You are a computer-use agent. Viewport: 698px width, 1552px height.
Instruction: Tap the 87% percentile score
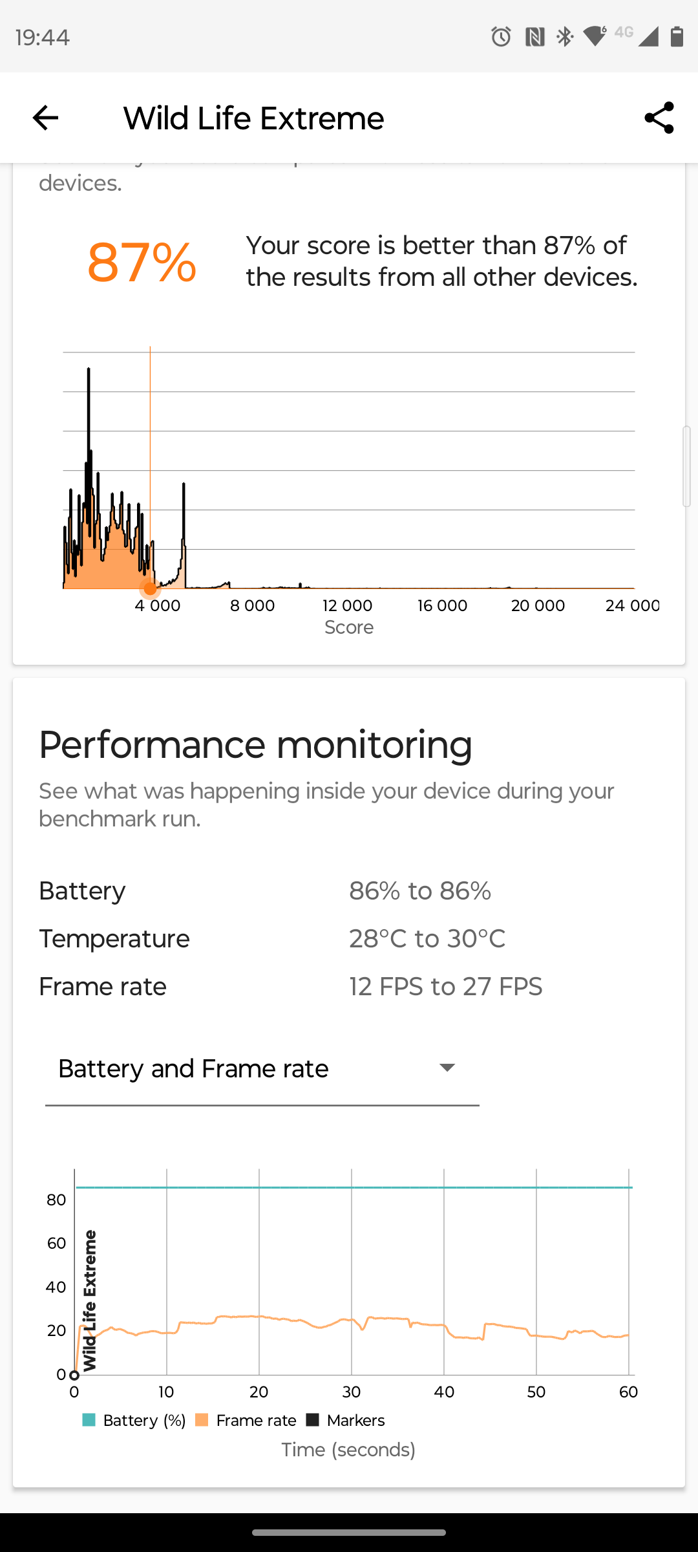pyautogui.click(x=142, y=263)
